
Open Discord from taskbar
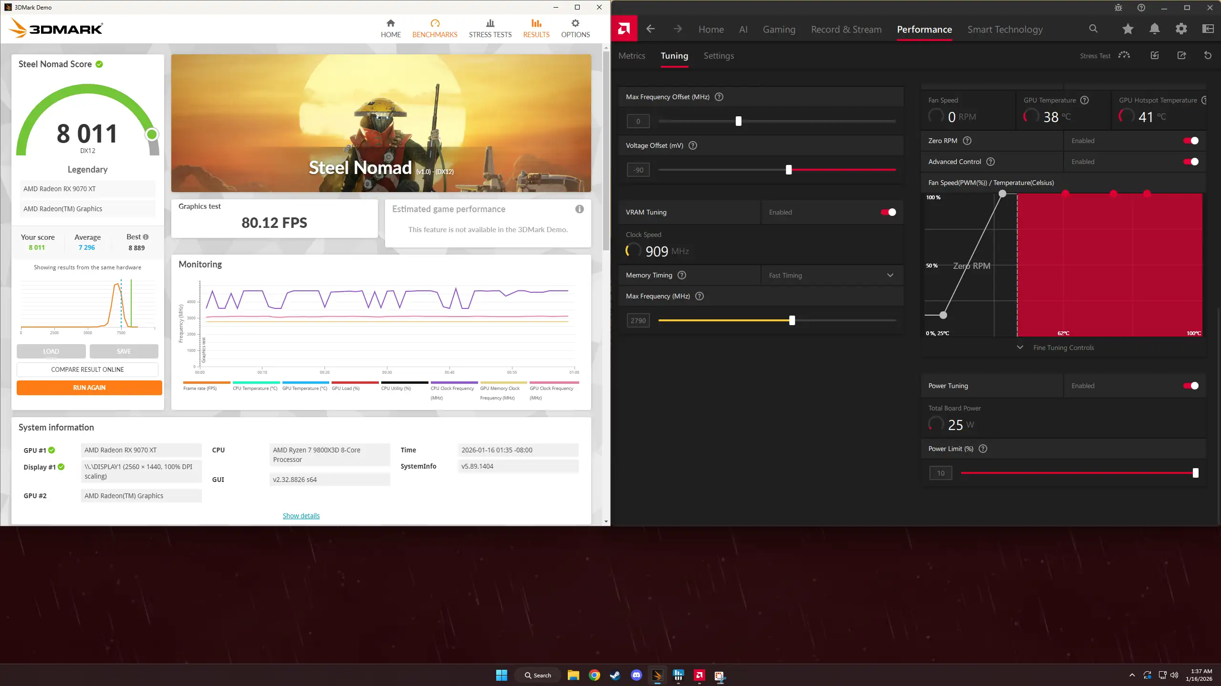pyautogui.click(x=636, y=675)
